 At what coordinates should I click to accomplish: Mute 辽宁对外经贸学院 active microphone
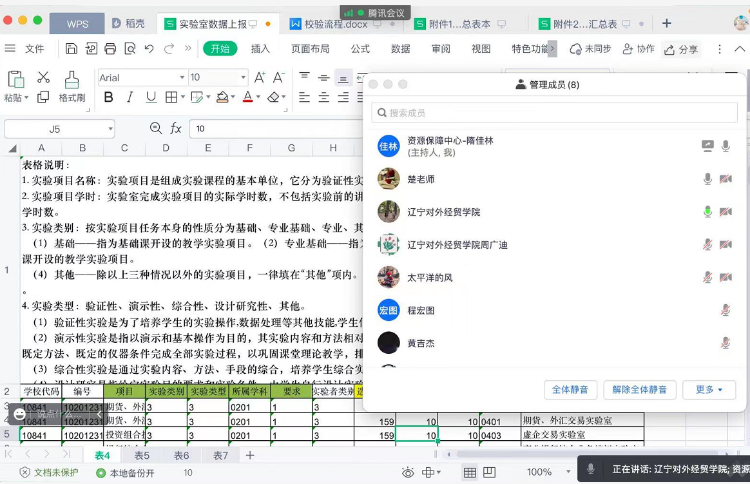click(x=707, y=211)
